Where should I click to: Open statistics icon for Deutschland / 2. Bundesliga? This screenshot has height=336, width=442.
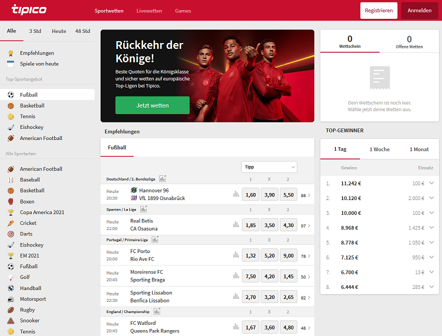[163, 179]
